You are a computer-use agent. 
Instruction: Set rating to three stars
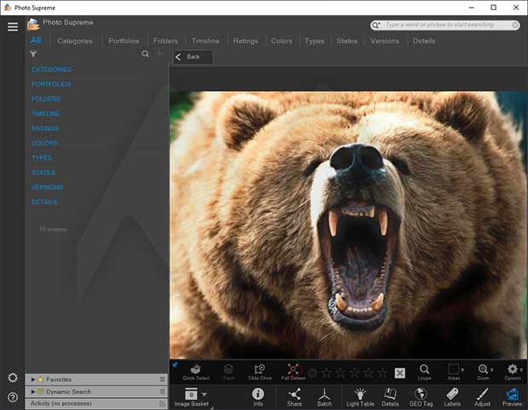[354, 373]
